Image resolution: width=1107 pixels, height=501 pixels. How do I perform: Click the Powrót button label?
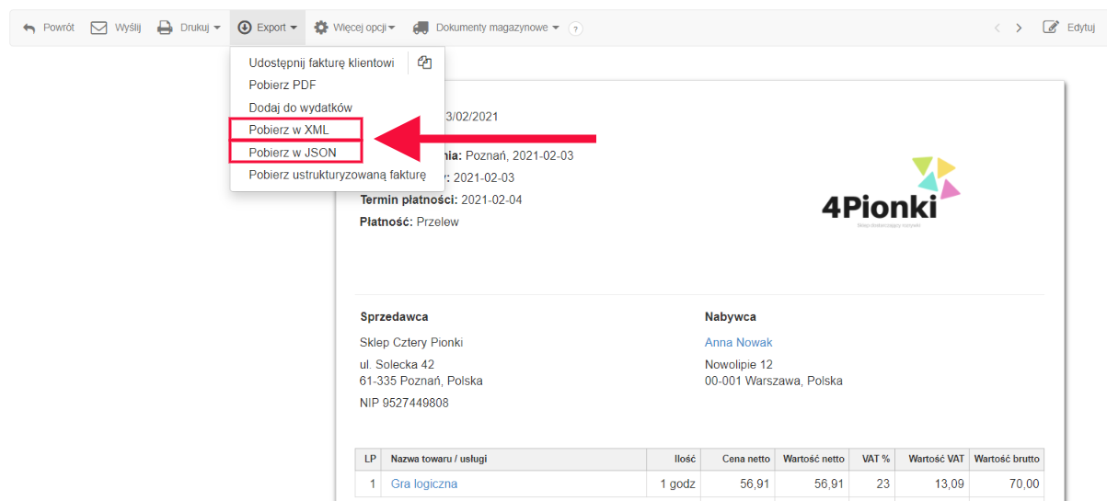(59, 28)
